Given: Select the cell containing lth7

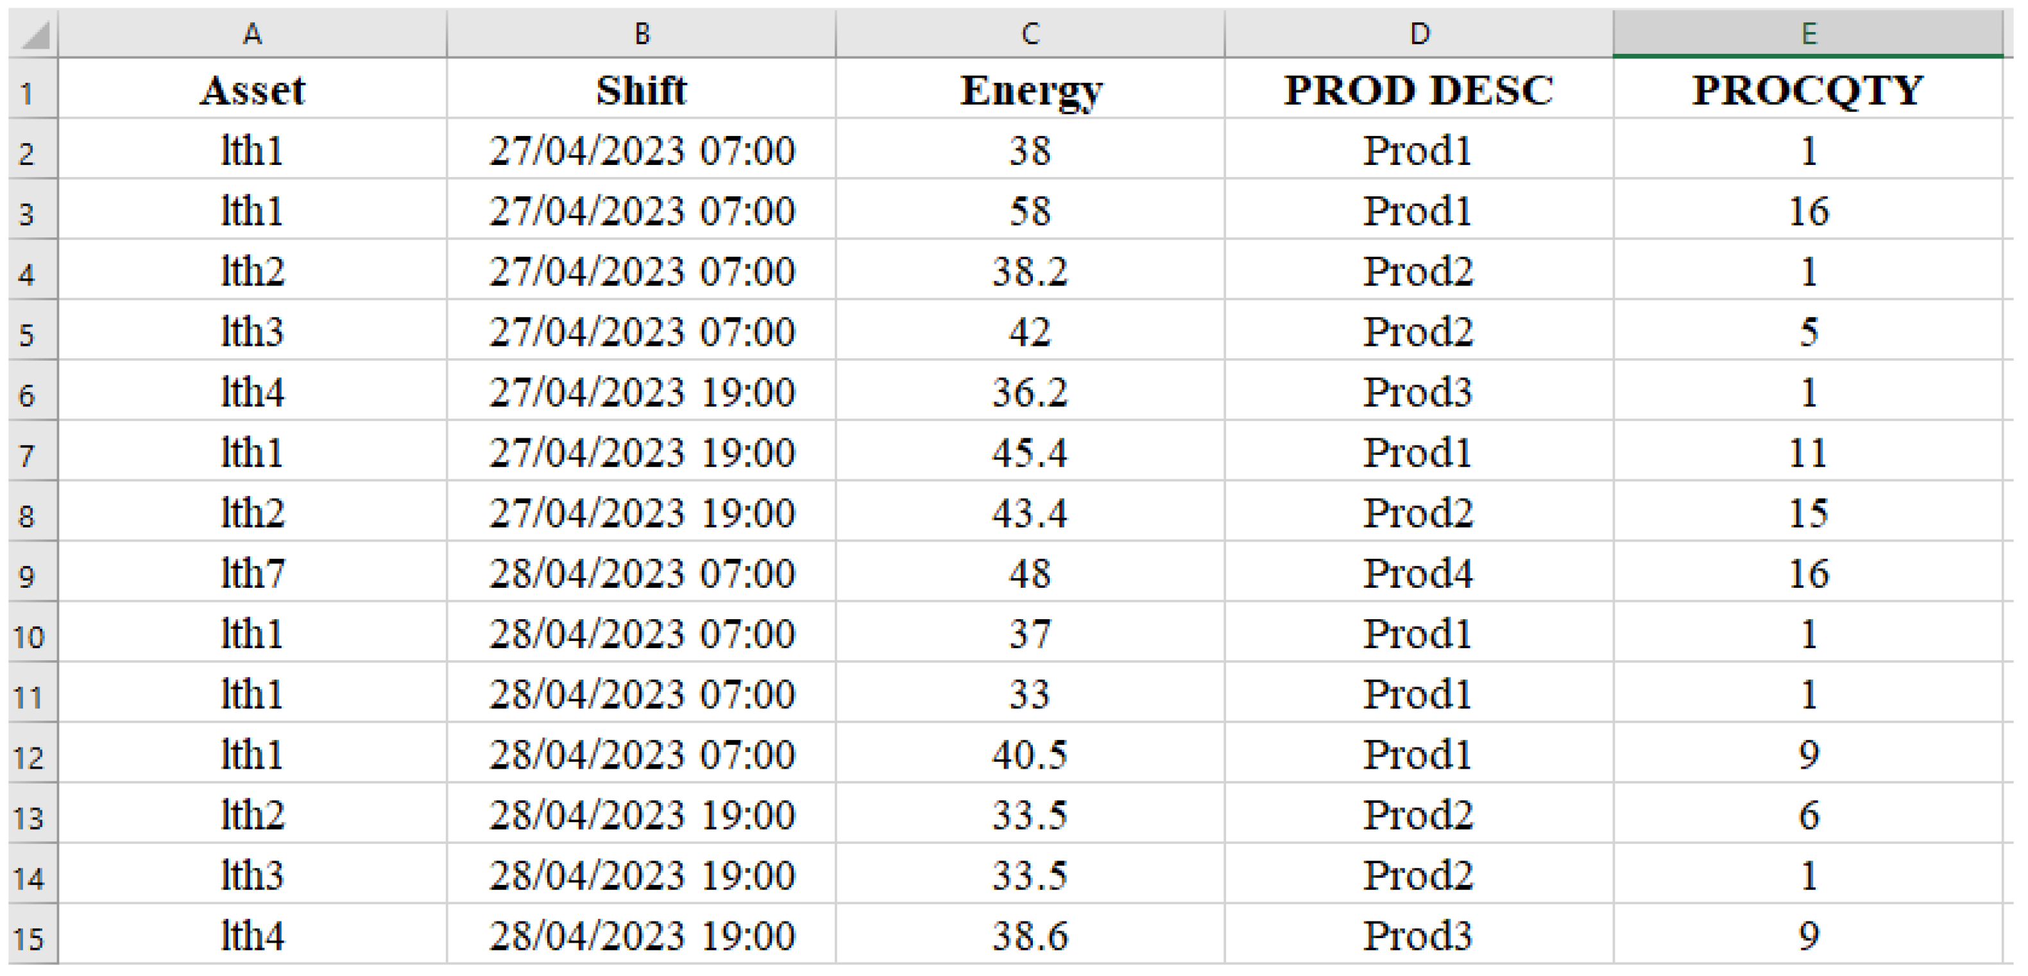Looking at the screenshot, I should [252, 573].
